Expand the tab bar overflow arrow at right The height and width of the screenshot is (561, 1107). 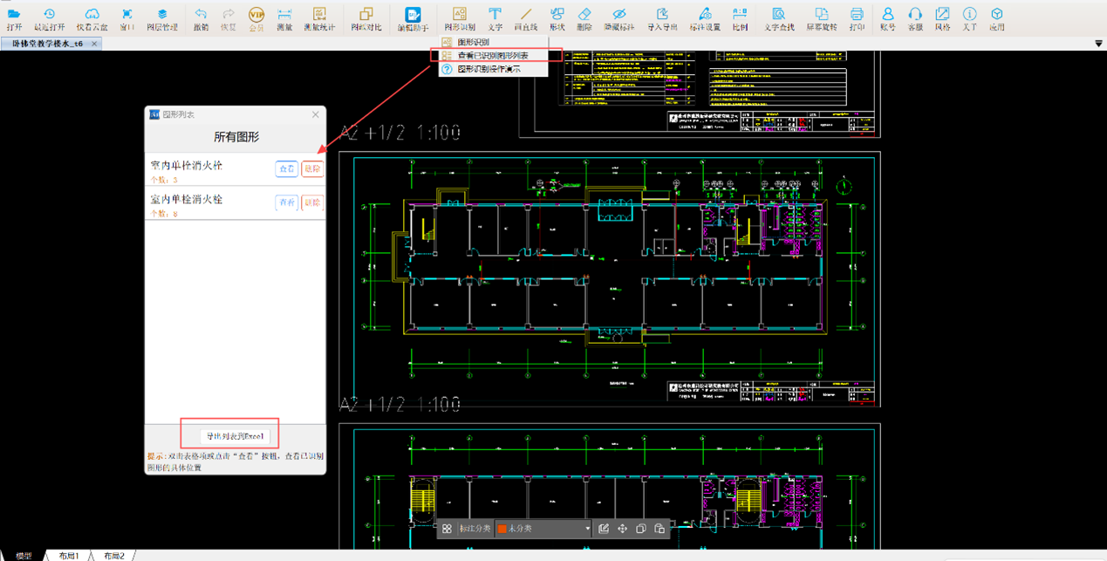[x=1097, y=44]
